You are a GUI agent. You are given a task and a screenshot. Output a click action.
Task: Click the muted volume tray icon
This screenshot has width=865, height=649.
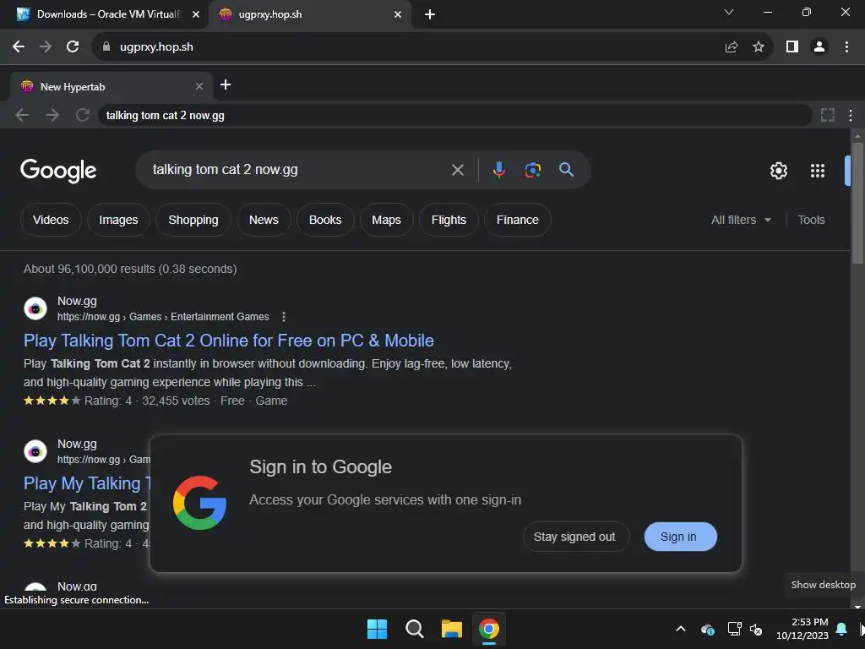[756, 629]
